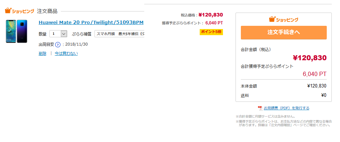Viewport: 340px width, 142px height.
Task: Click the item row 獲得予定ぷららポイント 6,040 PT
Action: tap(192, 23)
